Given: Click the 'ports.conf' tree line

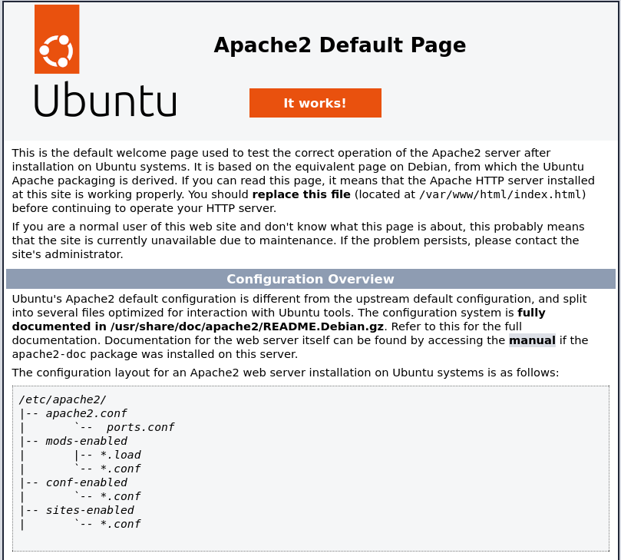Looking at the screenshot, I should pos(140,427).
